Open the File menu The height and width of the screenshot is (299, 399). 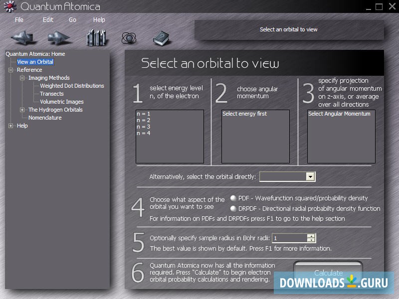[x=19, y=19]
